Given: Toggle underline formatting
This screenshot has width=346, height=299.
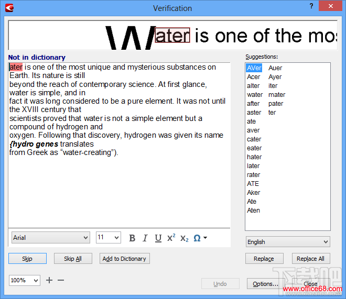Looking at the screenshot, I should tap(158, 238).
